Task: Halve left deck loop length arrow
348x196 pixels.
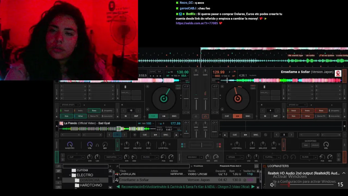Action: 124,111
